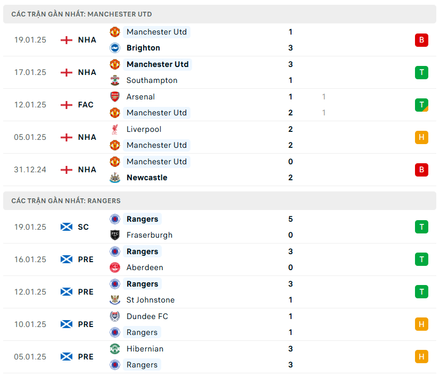Image resolution: width=440 pixels, height=377 pixels.
Task: Click the Aberdeen club crest icon
Action: coord(115,267)
